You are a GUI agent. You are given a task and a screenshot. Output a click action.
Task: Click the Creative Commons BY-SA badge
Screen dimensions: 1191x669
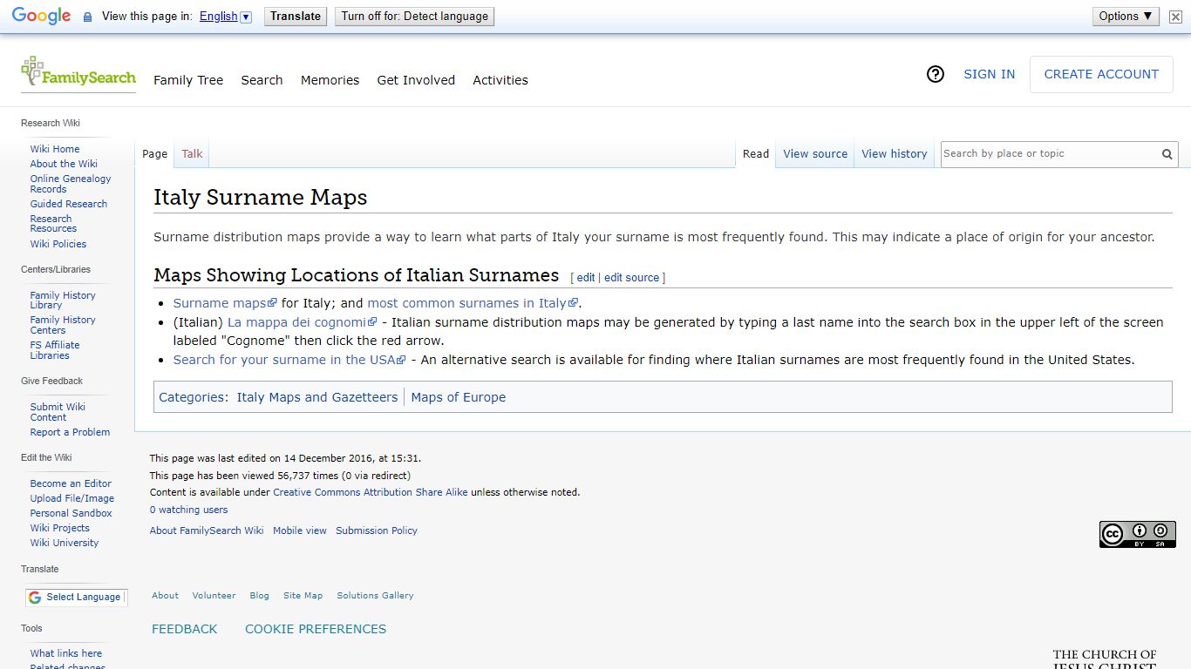click(x=1138, y=534)
